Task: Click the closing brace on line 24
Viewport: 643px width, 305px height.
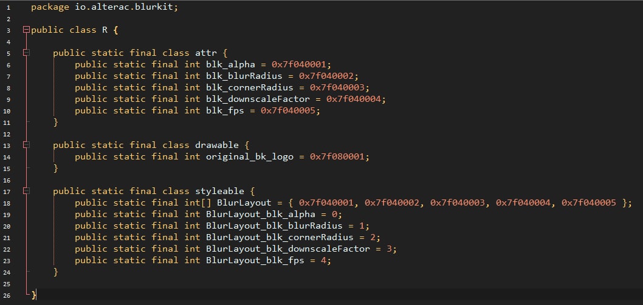Action: tap(56, 272)
